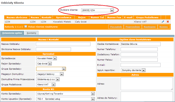Click inside the Adres text area
The width and height of the screenshot is (175, 102).
pos(147,84)
